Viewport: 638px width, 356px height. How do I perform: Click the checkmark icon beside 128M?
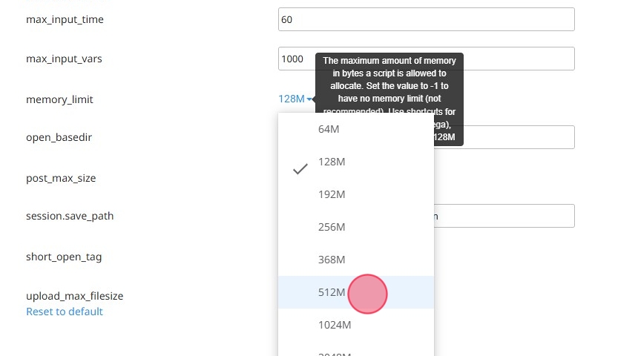tap(300, 169)
